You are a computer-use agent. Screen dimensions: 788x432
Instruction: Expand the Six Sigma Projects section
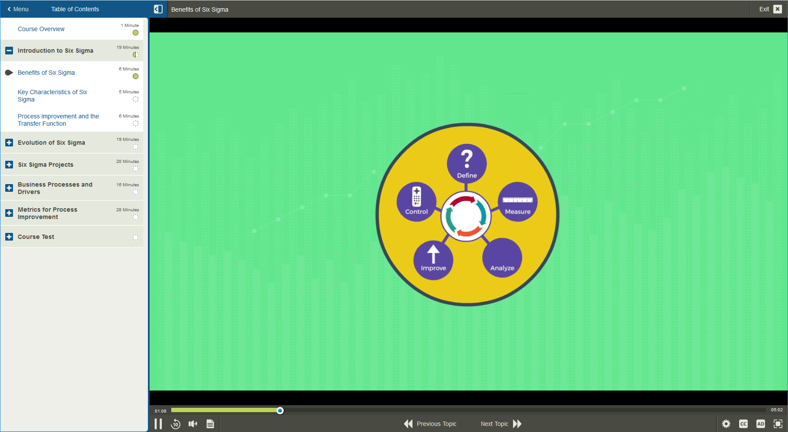pos(9,165)
